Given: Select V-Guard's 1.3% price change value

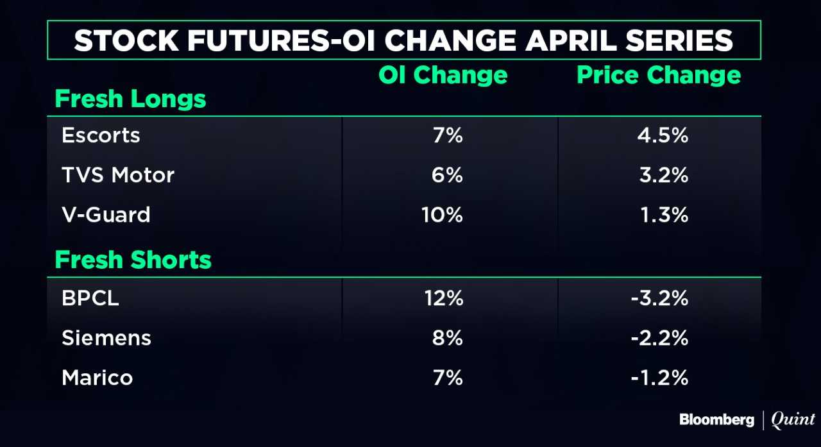Looking at the screenshot, I should pyautogui.click(x=663, y=214).
